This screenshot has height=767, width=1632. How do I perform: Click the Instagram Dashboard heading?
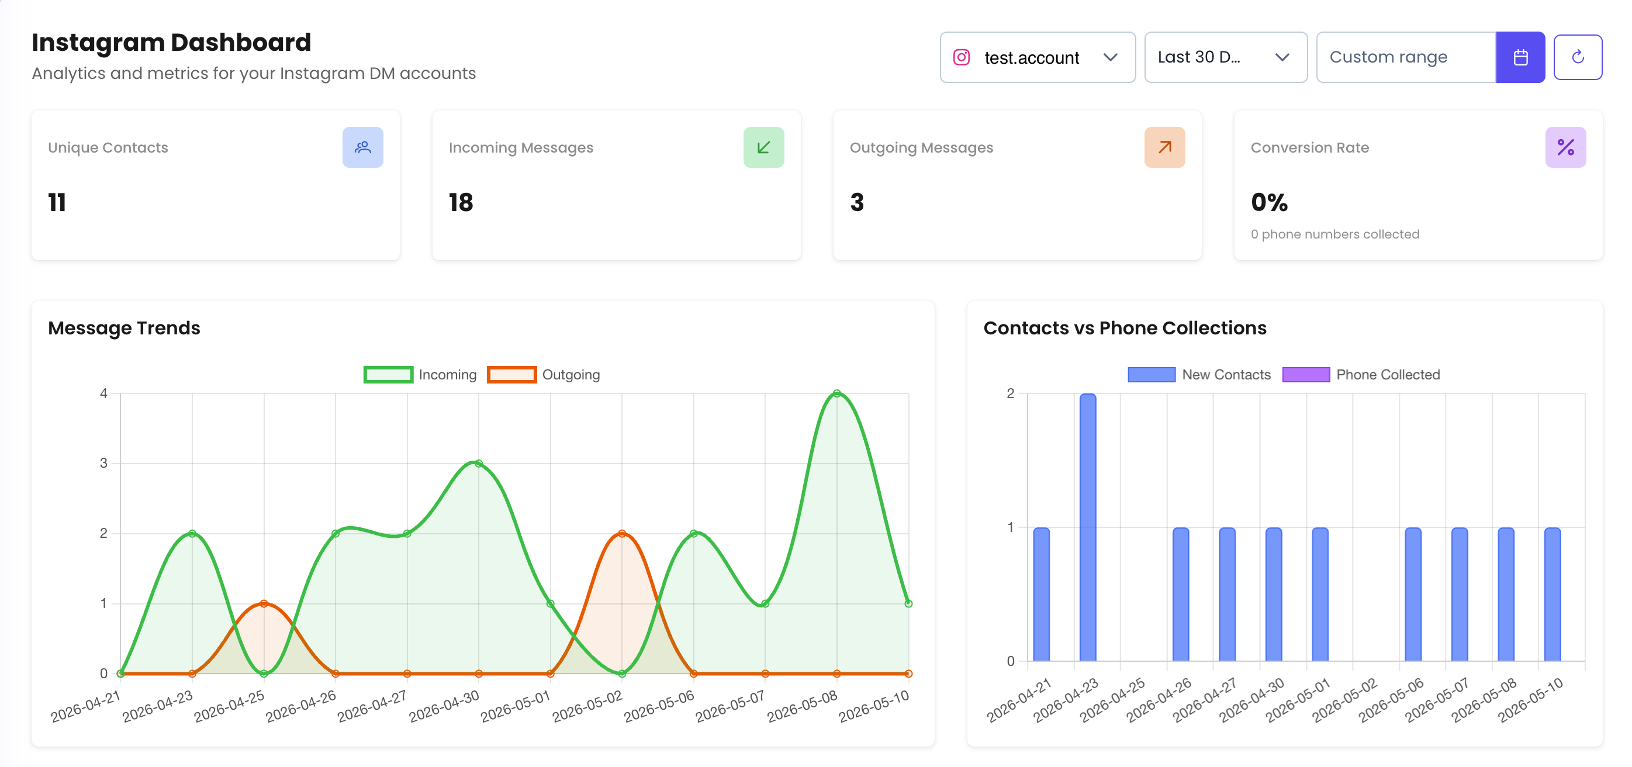click(x=171, y=43)
